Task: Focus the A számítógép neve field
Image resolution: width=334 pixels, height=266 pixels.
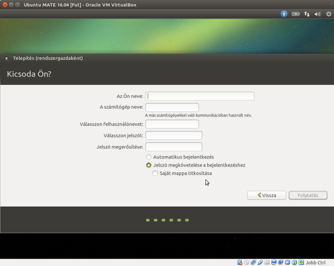Action: [172, 107]
